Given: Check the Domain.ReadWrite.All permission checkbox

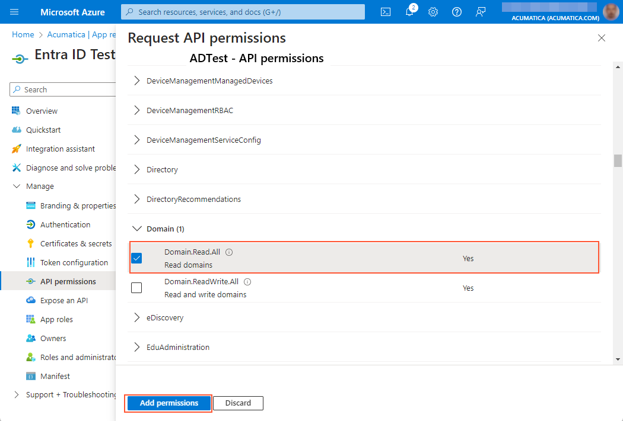Looking at the screenshot, I should (x=136, y=288).
